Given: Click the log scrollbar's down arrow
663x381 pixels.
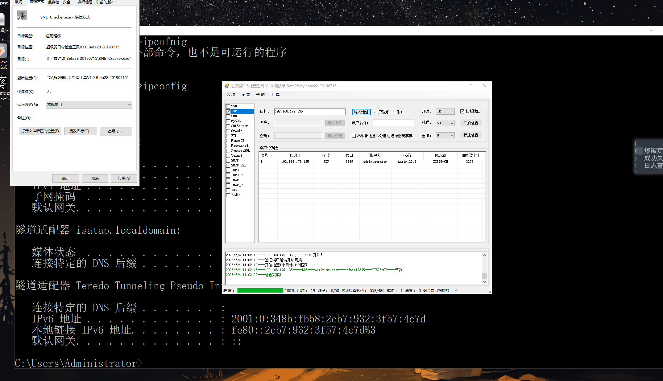Looking at the screenshot, I should [x=484, y=282].
